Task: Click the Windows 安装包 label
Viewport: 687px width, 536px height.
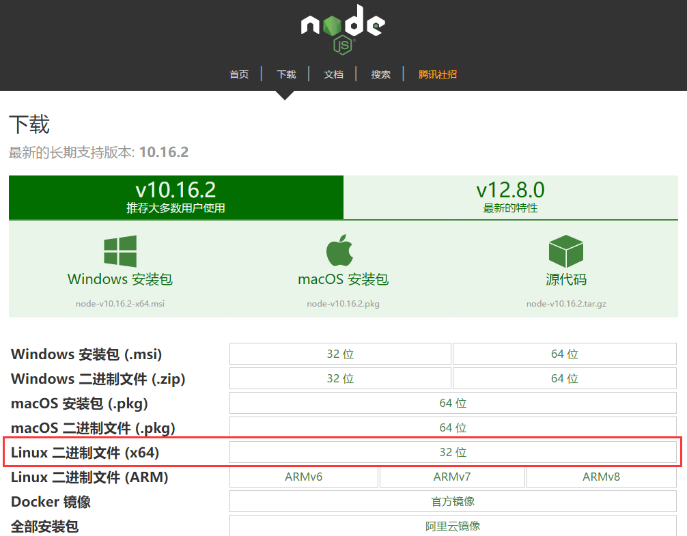Action: tap(120, 279)
